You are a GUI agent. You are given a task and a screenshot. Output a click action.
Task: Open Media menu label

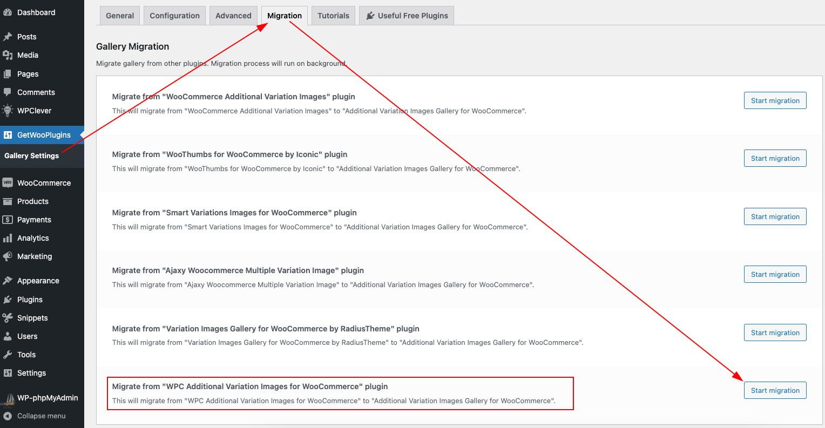click(28, 55)
